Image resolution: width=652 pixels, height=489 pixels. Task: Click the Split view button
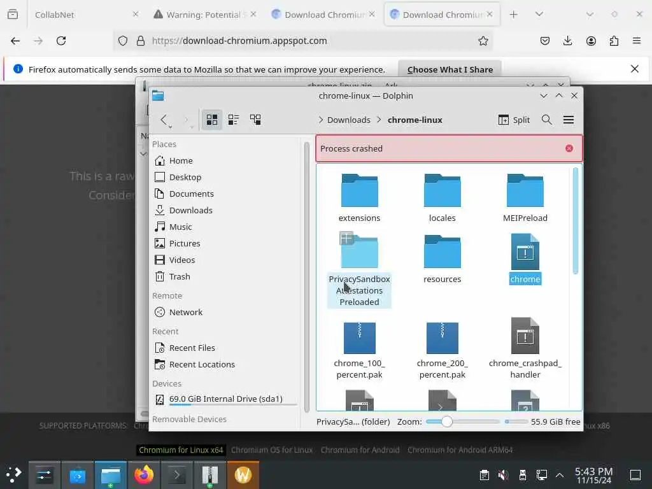pyautogui.click(x=514, y=120)
